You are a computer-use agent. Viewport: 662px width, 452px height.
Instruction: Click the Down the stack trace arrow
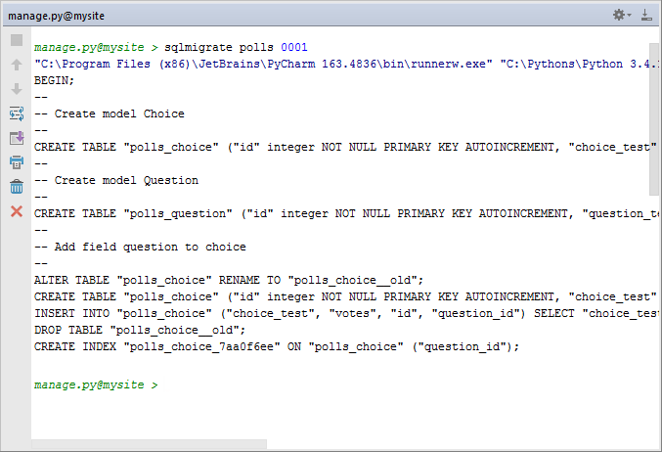[x=17, y=89]
